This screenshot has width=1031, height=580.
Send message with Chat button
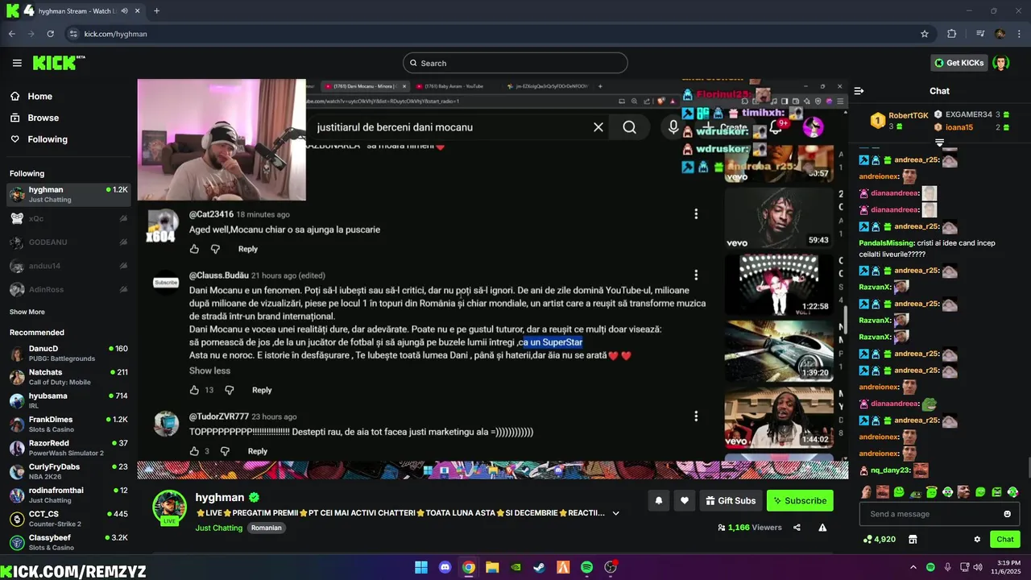point(1005,539)
